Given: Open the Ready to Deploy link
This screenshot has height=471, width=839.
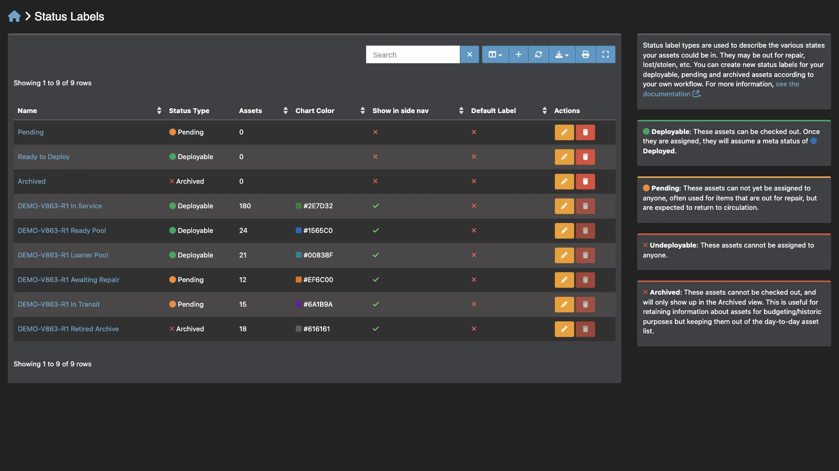Looking at the screenshot, I should [44, 157].
